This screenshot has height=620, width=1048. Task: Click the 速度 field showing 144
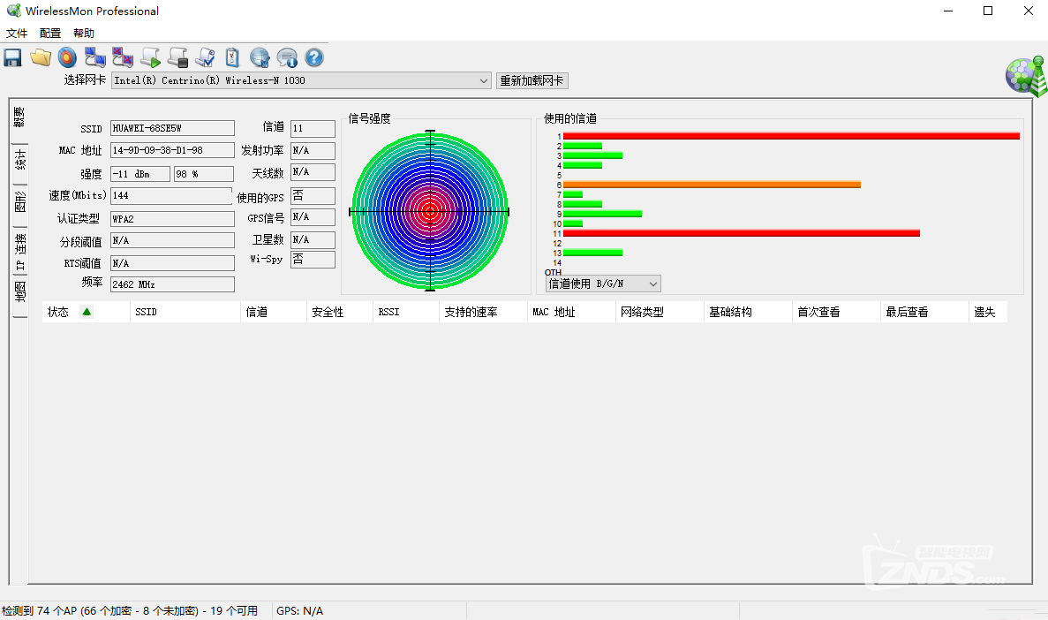click(x=171, y=195)
